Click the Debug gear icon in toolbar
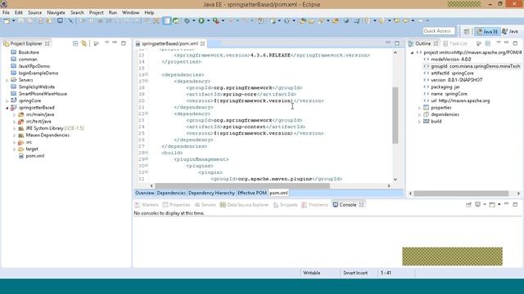The image size is (524, 294). click(x=187, y=20)
